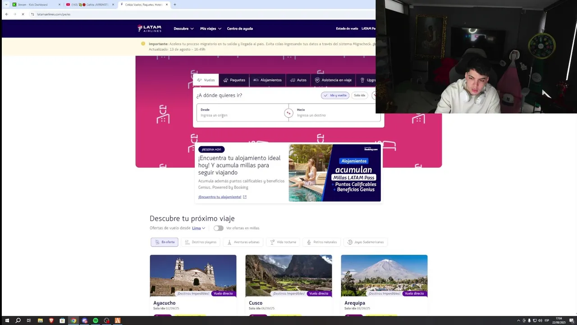This screenshot has height=325, width=577.
Task: Open the Windows Start menu
Action: (x=6, y=320)
